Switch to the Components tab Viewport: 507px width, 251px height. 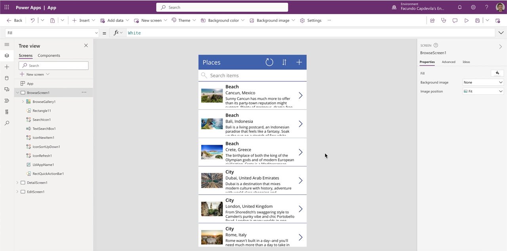(x=49, y=56)
